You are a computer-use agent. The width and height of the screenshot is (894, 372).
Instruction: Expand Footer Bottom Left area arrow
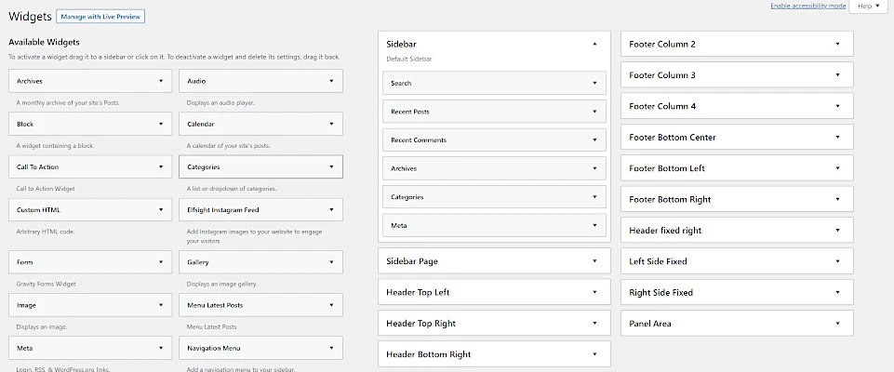[837, 168]
